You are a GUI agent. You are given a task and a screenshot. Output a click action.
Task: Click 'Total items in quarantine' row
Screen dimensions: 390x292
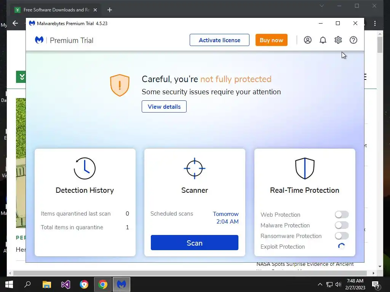coord(85,227)
